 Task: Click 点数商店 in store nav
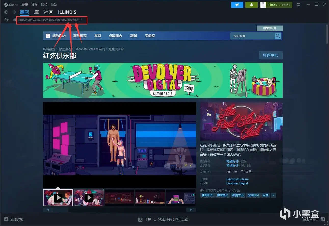115,36
